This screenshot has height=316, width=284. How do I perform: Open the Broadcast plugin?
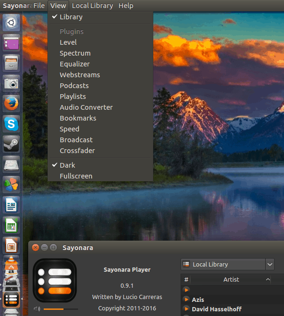[101, 140]
